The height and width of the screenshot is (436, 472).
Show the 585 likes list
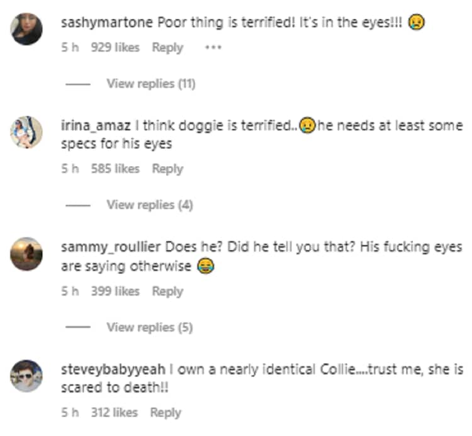pyautogui.click(x=115, y=169)
